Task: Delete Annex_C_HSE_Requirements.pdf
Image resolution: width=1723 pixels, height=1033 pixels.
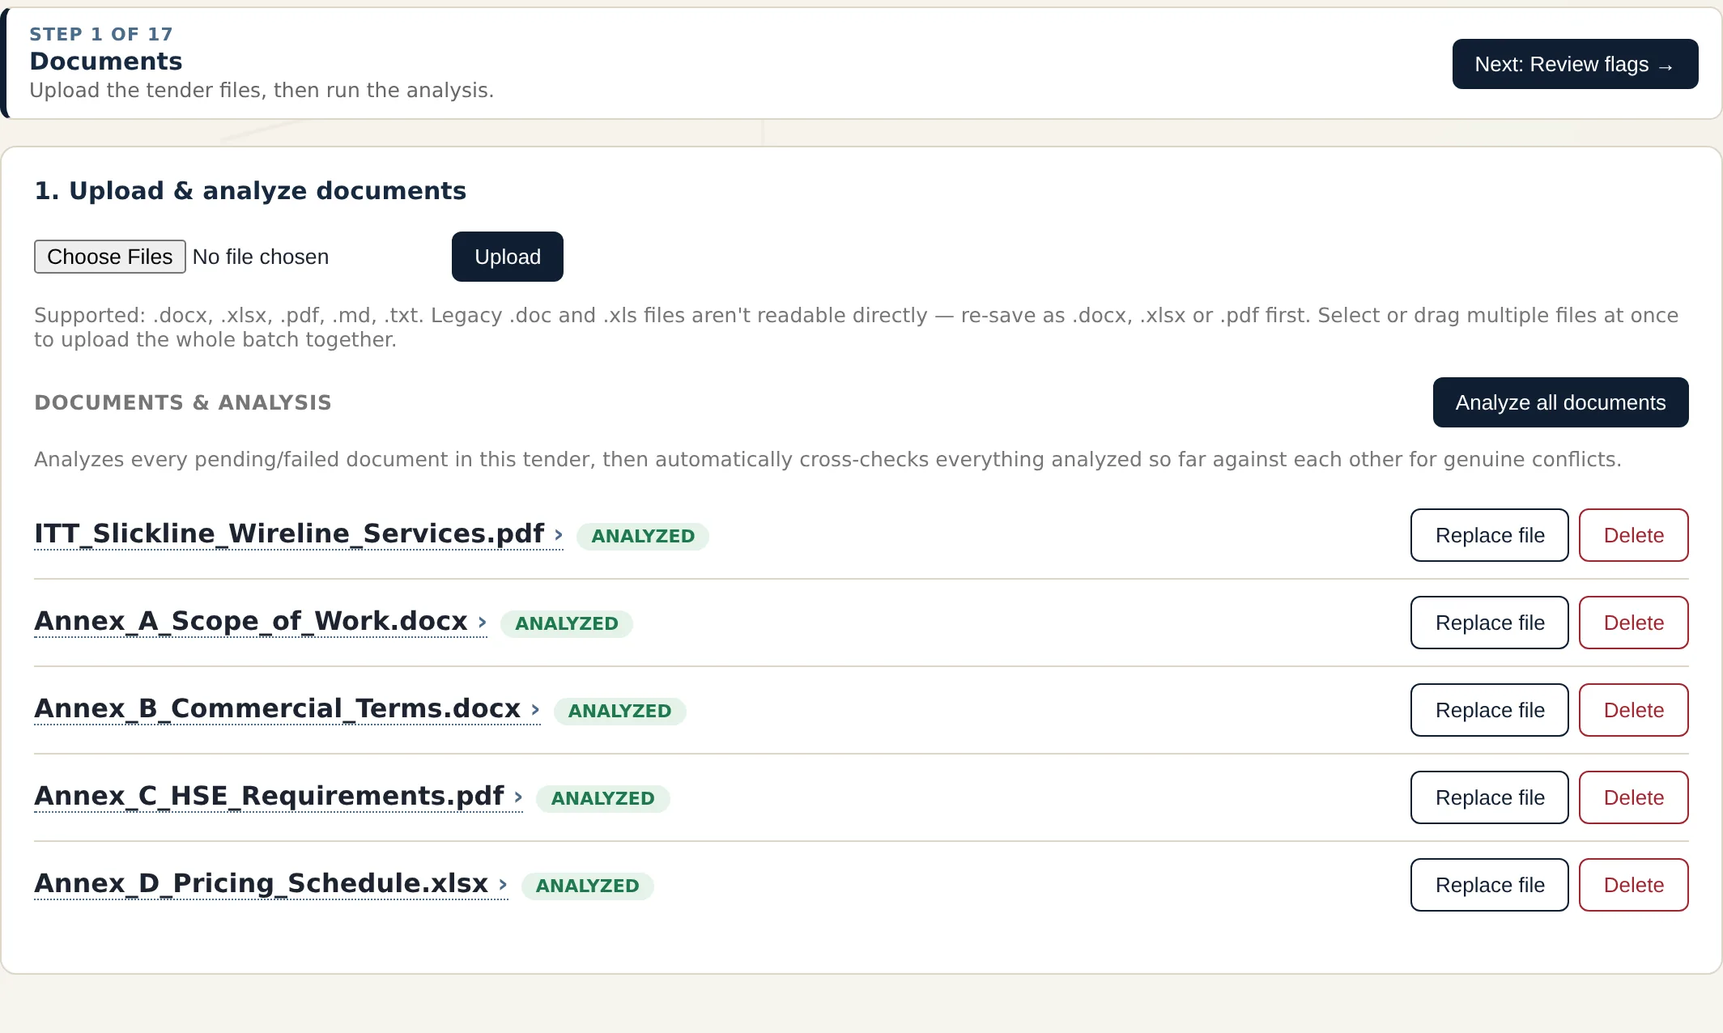Action: 1634,797
